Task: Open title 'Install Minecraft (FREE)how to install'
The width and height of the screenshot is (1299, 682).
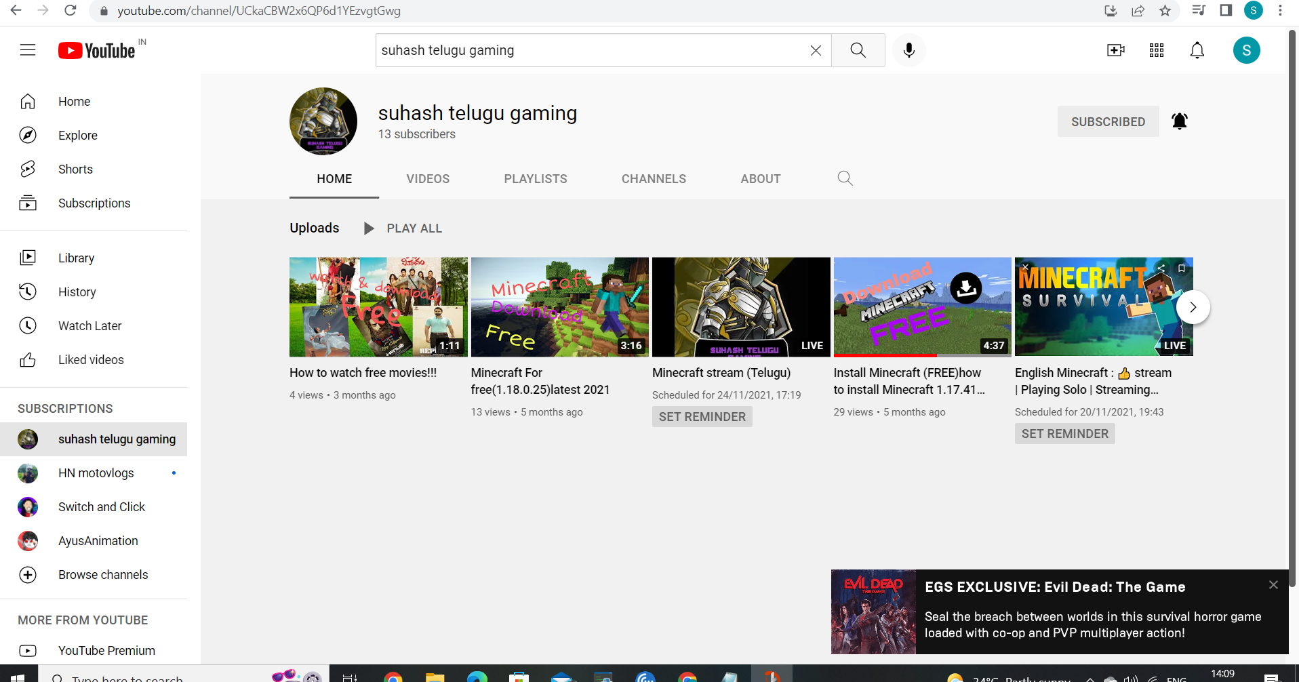Action: point(909,381)
